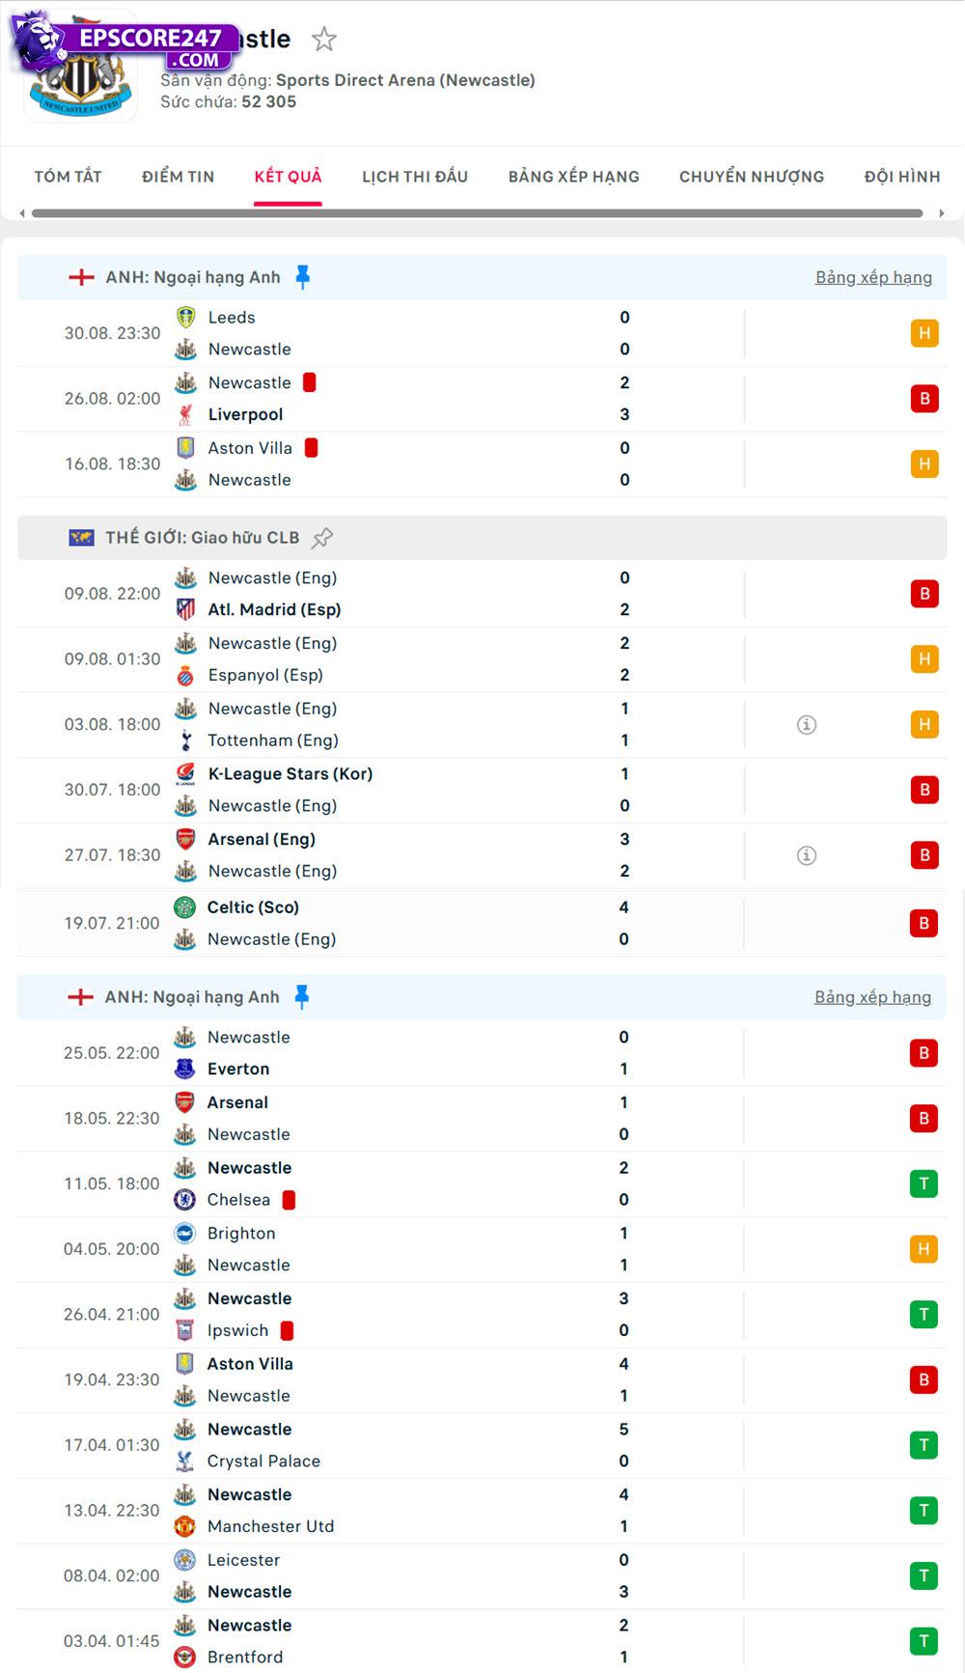Open info icon beside Arsenal vs Newcastle match
This screenshot has width=965, height=1673.
[x=807, y=854]
